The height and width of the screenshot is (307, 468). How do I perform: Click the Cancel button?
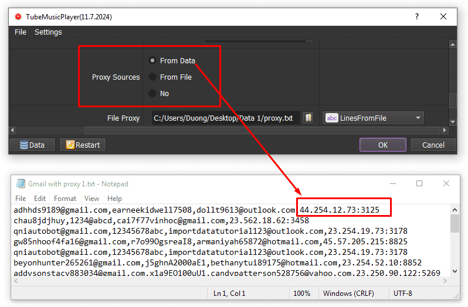[x=433, y=145]
